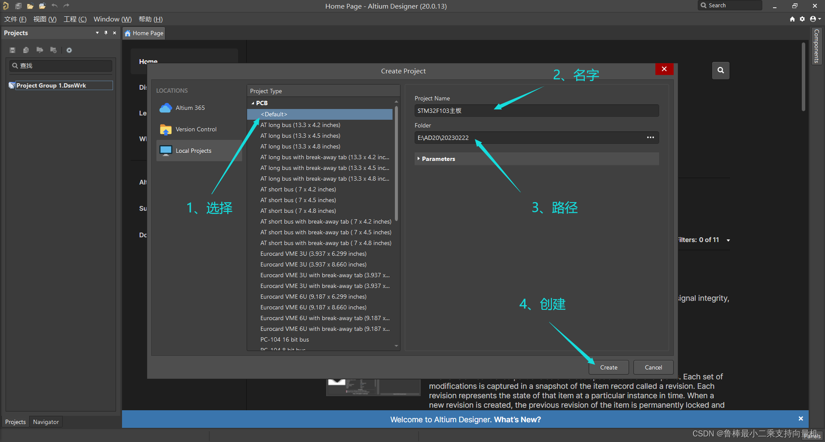Select Local Projects location
This screenshot has width=825, height=442.
click(x=199, y=151)
